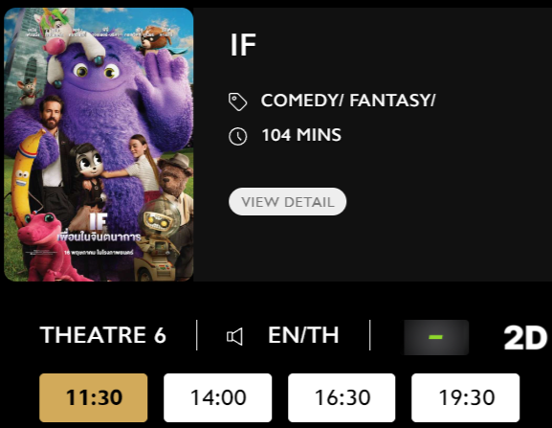Click the IF movie poster thumbnail
This screenshot has height=428, width=552.
point(99,145)
